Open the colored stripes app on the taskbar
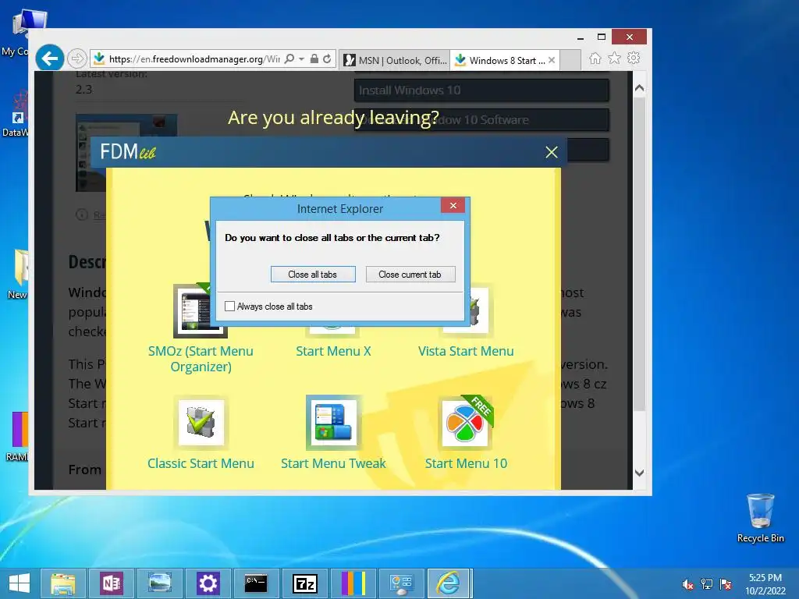Image resolution: width=799 pixels, height=599 pixels. [x=353, y=583]
